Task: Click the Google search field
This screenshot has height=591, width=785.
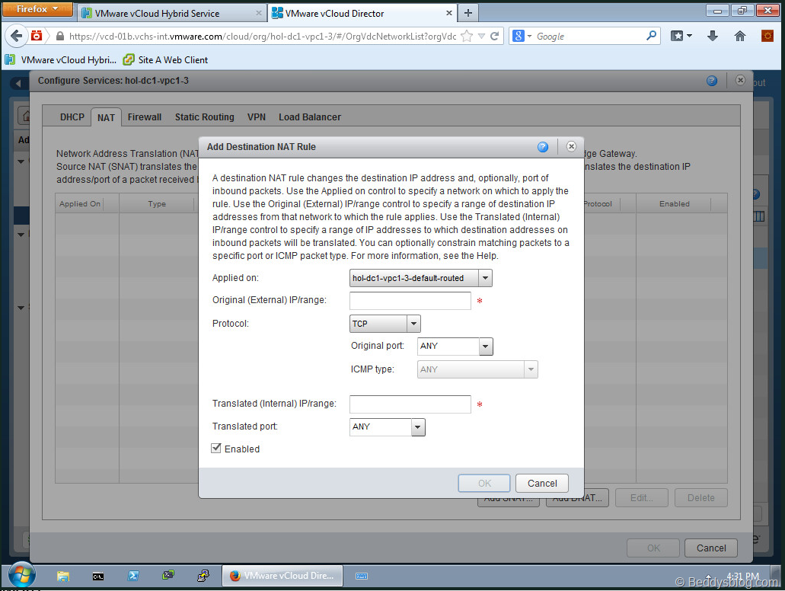Action: [x=589, y=36]
